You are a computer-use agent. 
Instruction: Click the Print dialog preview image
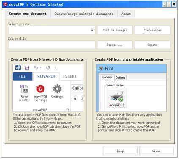[x=131, y=88]
